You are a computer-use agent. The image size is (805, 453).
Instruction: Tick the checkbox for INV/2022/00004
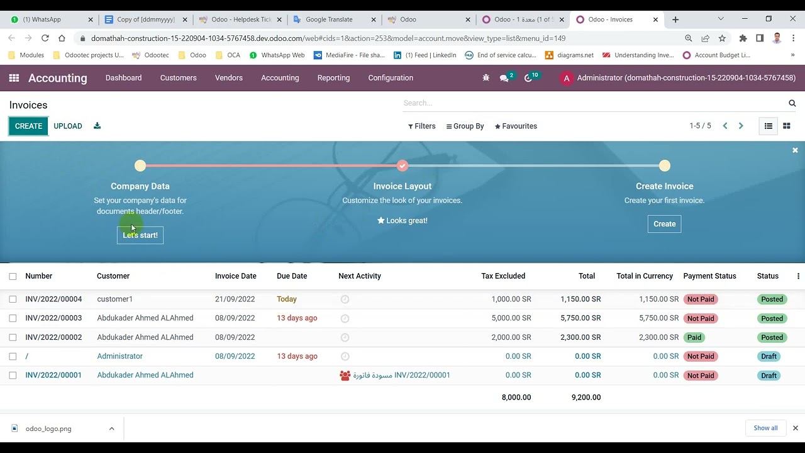(x=13, y=299)
